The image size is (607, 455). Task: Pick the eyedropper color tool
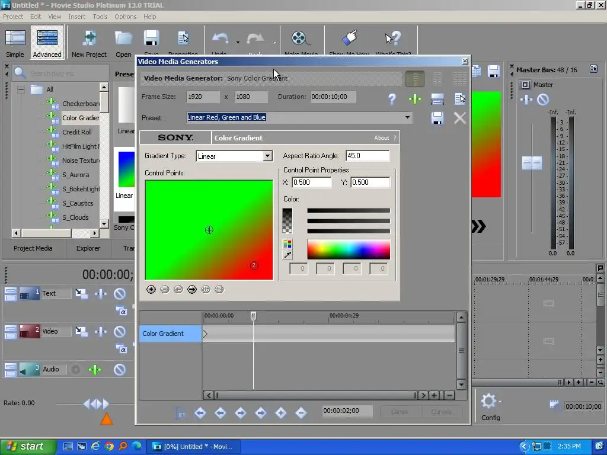pos(287,255)
